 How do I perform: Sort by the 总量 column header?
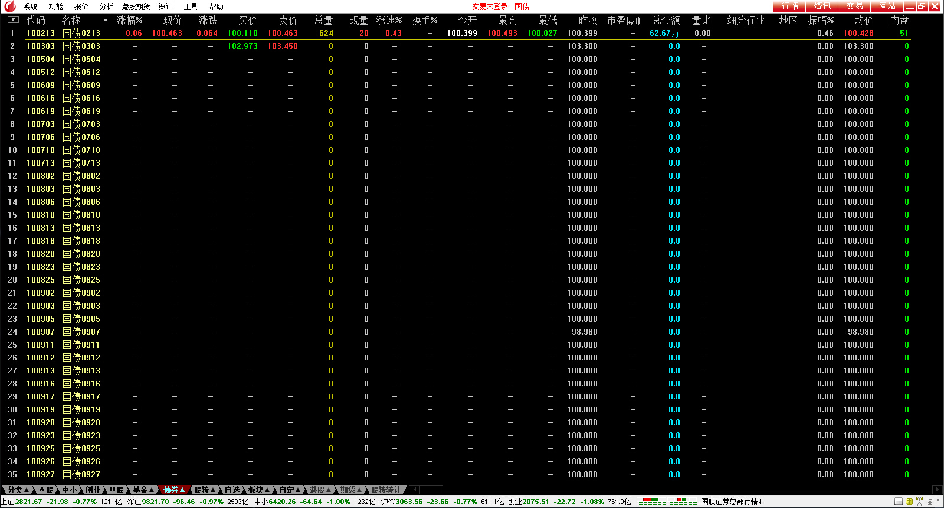coord(324,20)
